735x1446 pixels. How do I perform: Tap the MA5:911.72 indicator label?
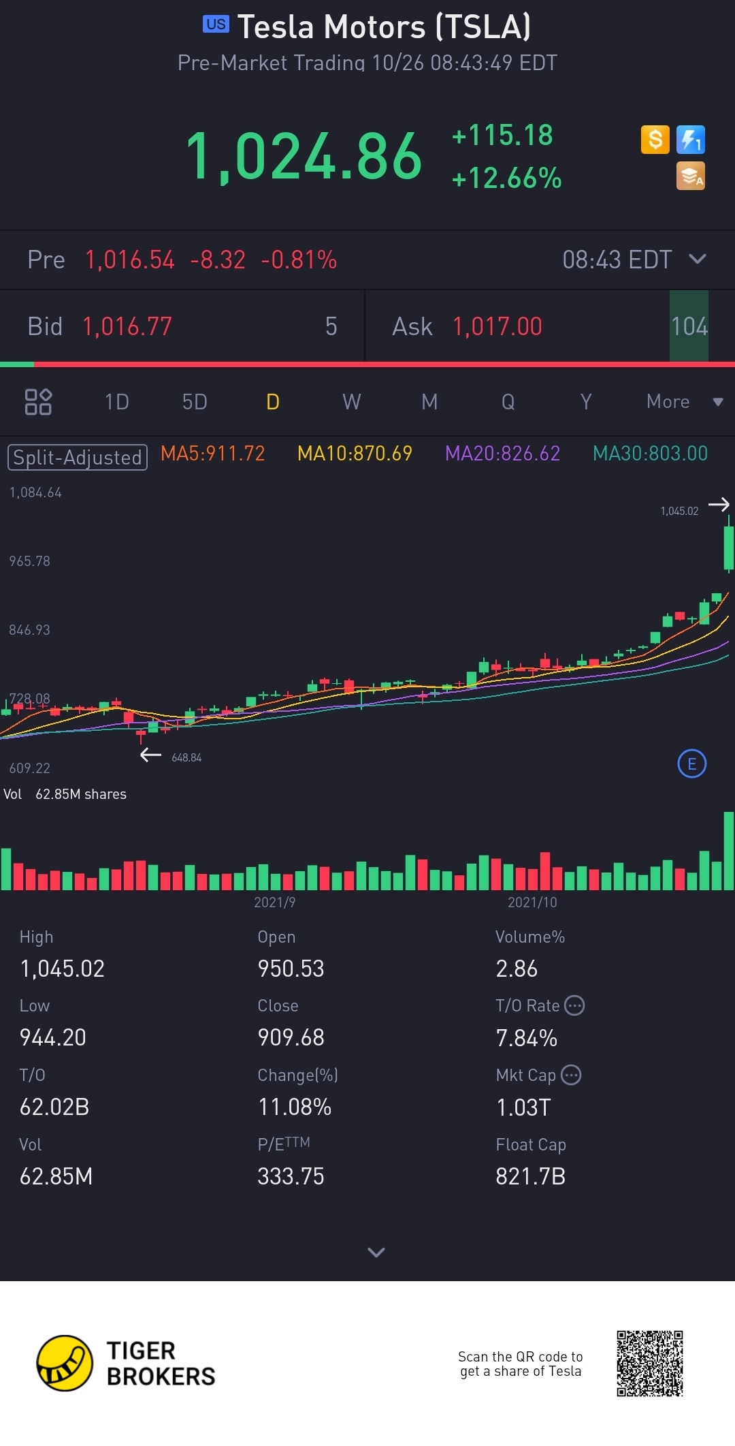[x=213, y=454]
